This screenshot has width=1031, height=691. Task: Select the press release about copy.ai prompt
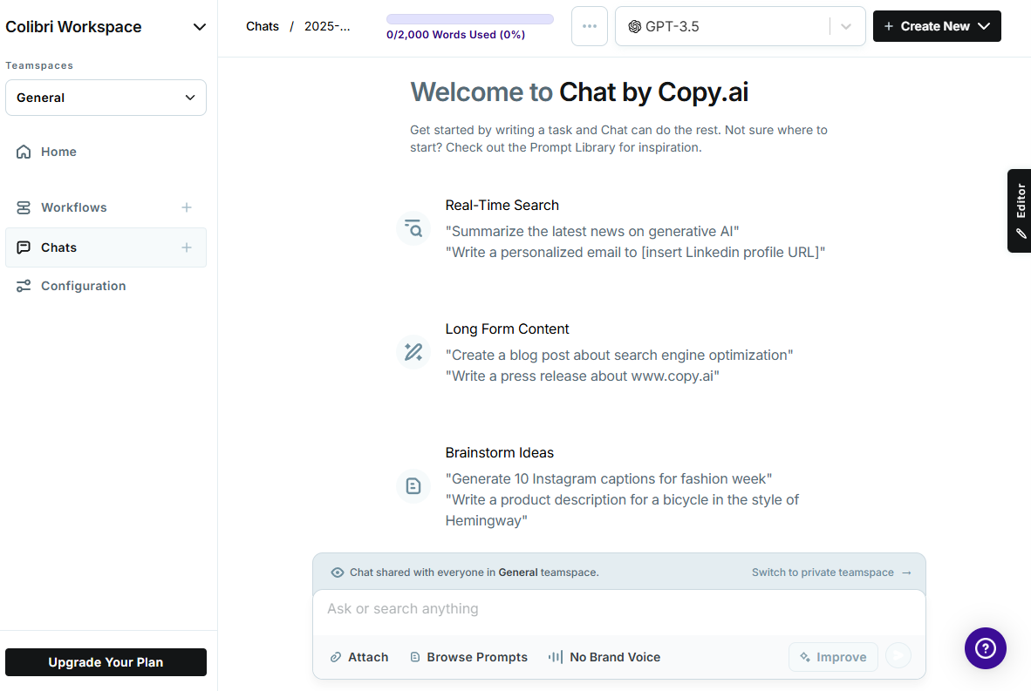(x=583, y=376)
